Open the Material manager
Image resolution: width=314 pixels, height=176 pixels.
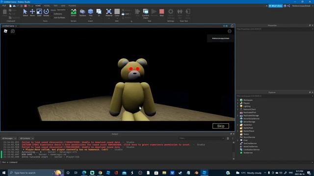click(x=109, y=13)
